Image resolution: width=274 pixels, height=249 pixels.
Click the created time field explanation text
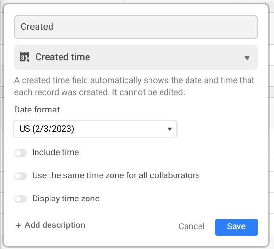(x=134, y=87)
